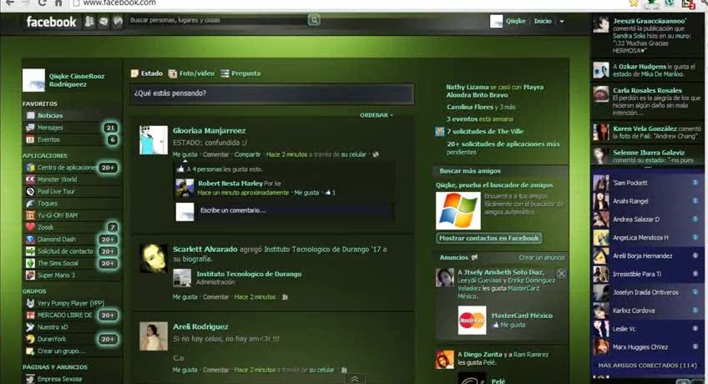Screen dimensions: 708x384
Task: Open chat with Andrea Salazar D
Action: 647,220
